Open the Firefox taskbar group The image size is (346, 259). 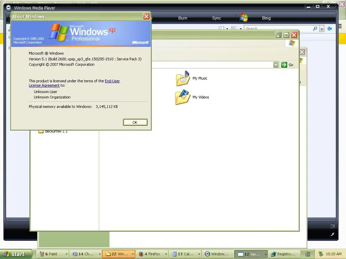point(150,254)
